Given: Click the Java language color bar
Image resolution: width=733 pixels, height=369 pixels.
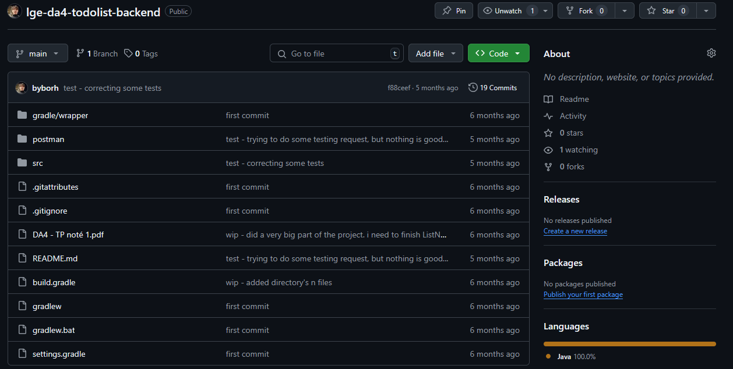Looking at the screenshot, I should [x=629, y=344].
